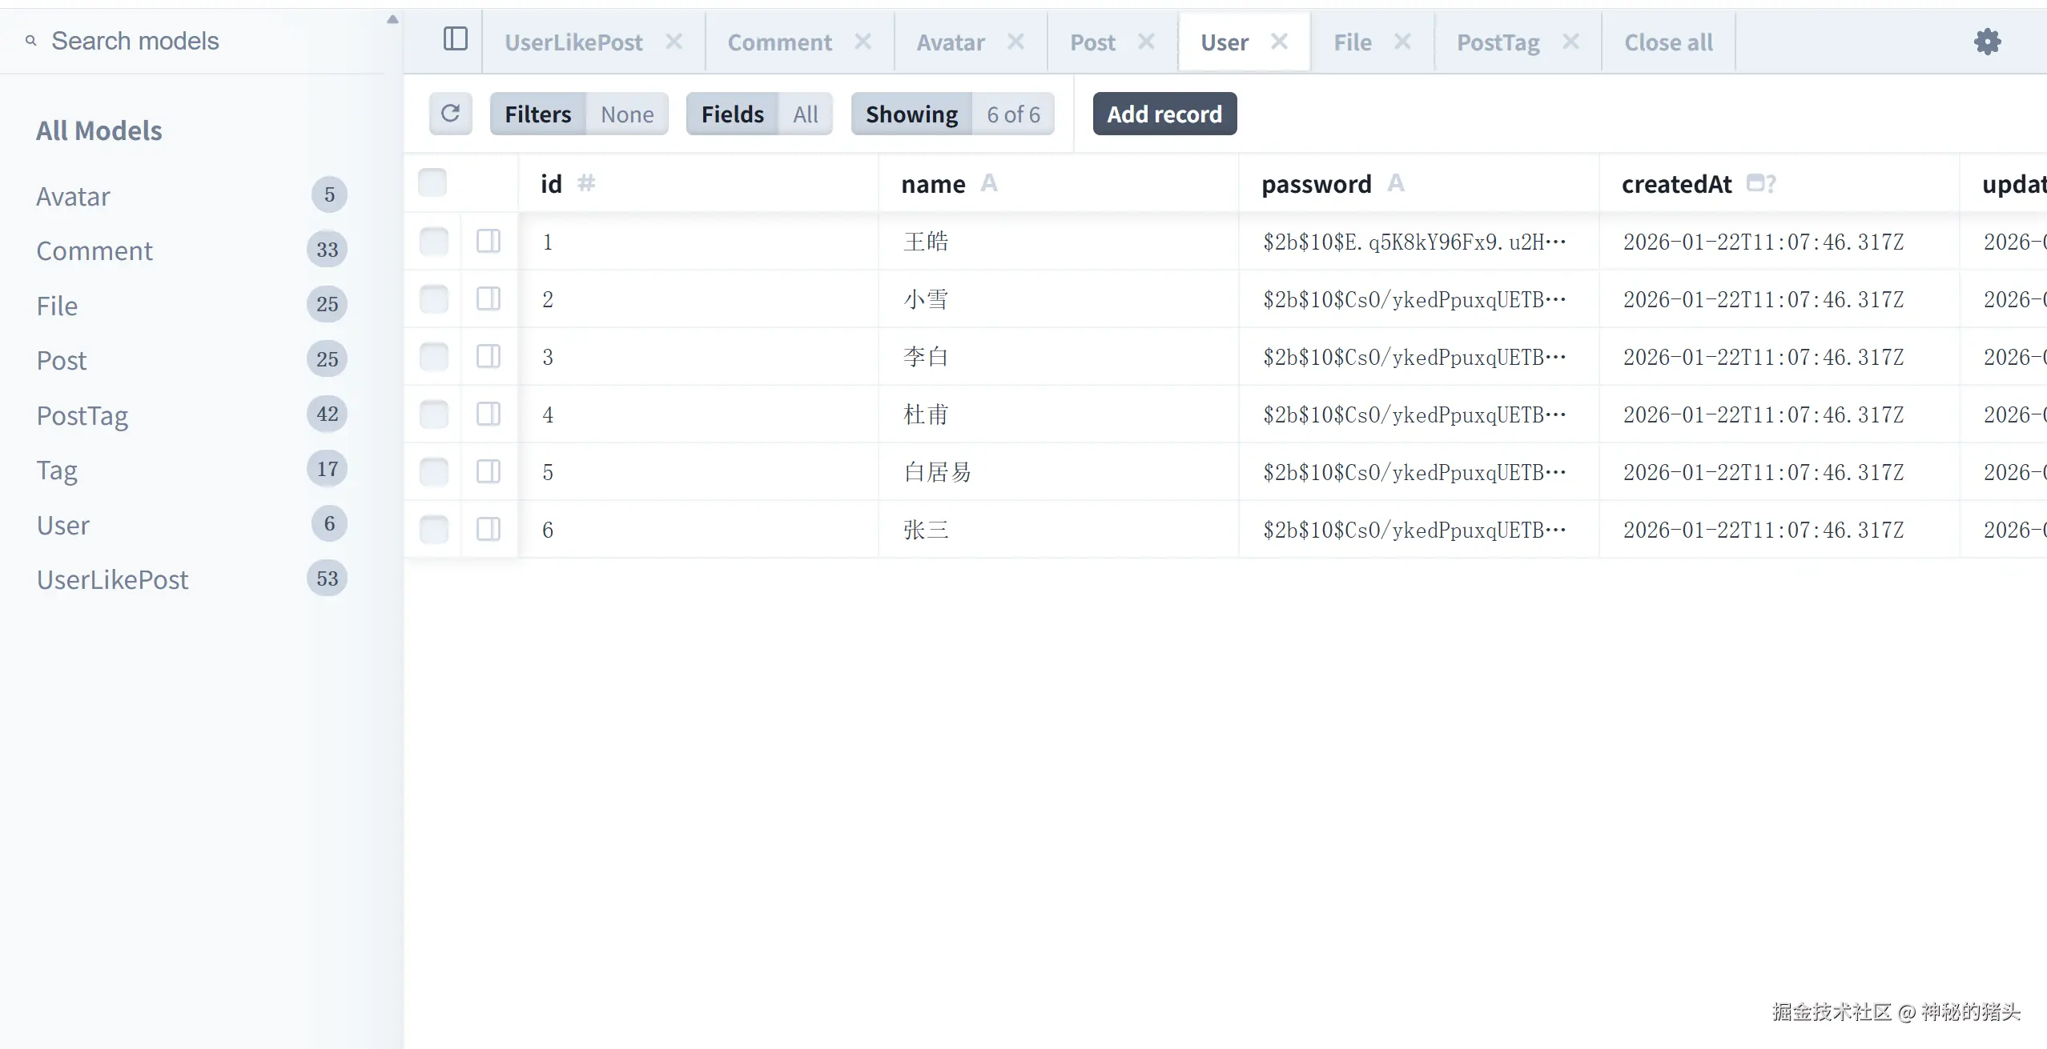Image resolution: width=2047 pixels, height=1049 pixels.
Task: Open the Fields All dropdown
Action: [759, 114]
